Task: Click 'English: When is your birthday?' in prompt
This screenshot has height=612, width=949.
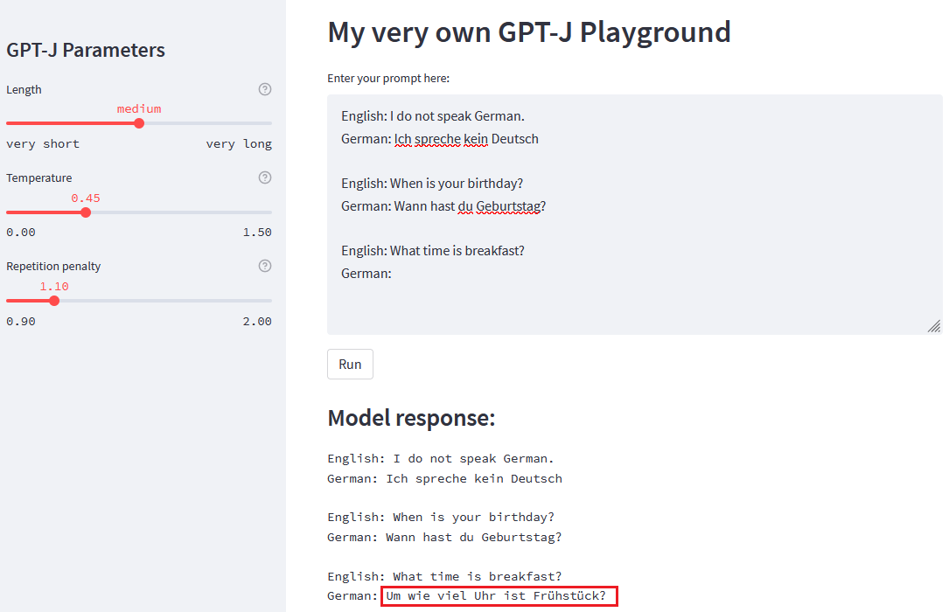Action: click(x=432, y=184)
